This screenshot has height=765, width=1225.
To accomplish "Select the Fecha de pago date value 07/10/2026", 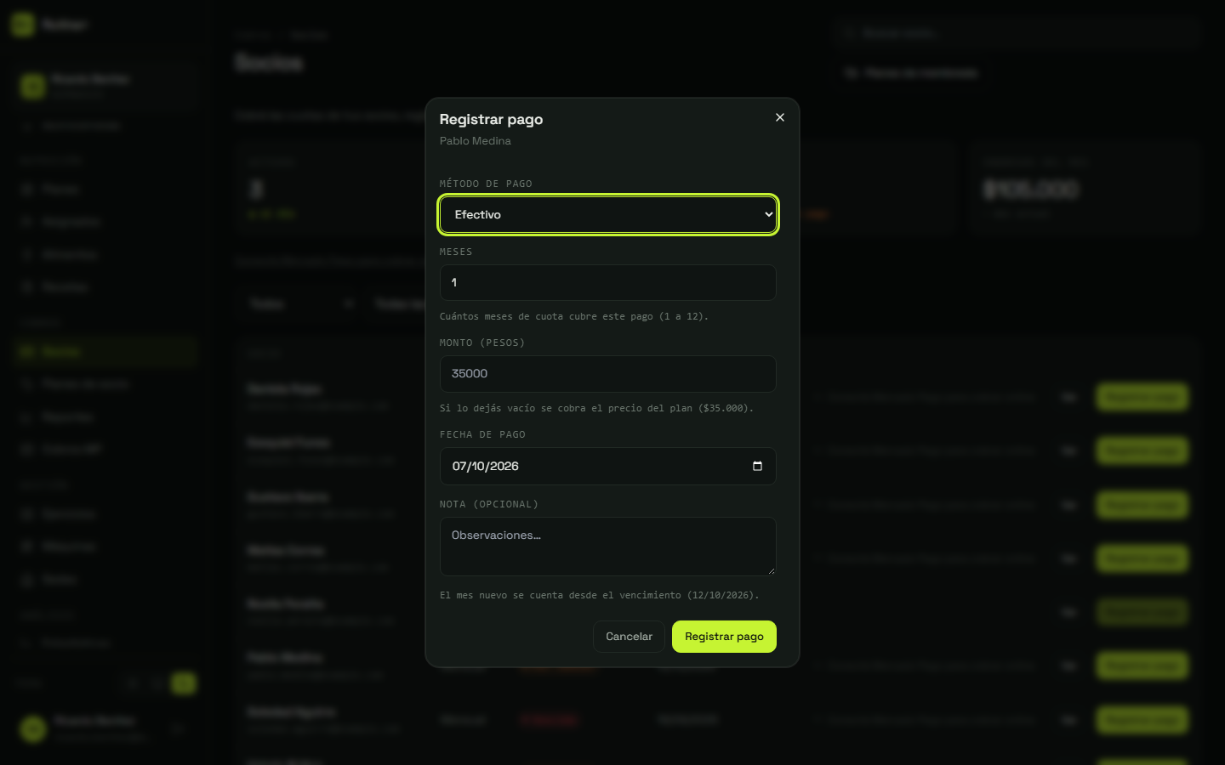I will [486, 466].
